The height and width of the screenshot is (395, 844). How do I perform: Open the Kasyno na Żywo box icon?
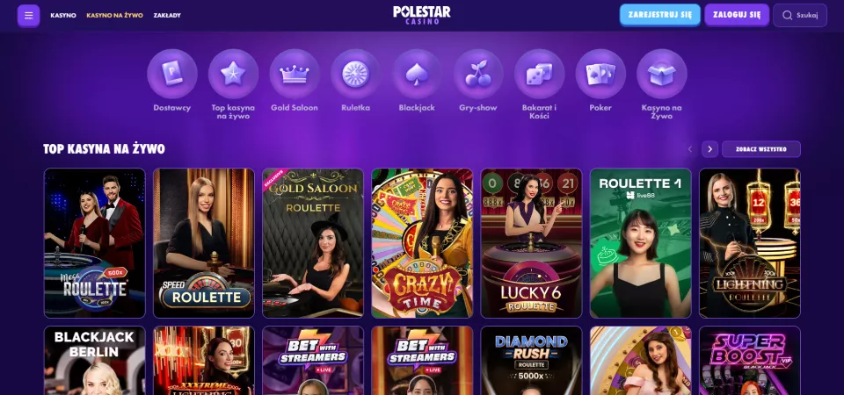[662, 74]
